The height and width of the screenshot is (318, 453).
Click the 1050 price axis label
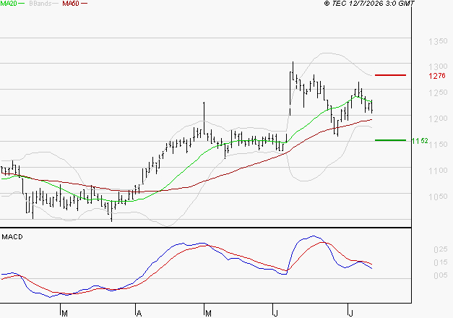click(438, 197)
